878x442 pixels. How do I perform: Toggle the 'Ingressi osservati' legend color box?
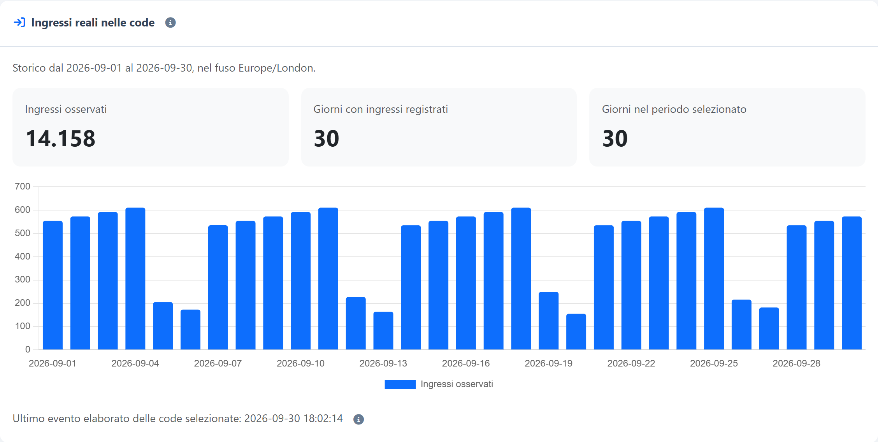click(x=400, y=384)
